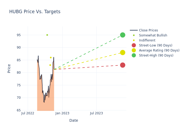This screenshot has height=132, width=184.
Task: Click the large green Street-High chart marker
Action: tap(122, 35)
